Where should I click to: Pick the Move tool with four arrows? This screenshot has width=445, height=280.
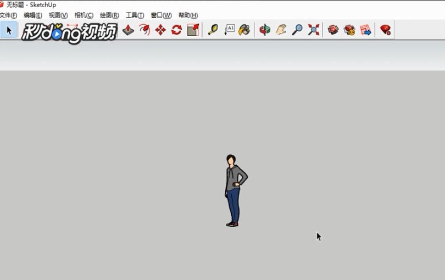160,30
